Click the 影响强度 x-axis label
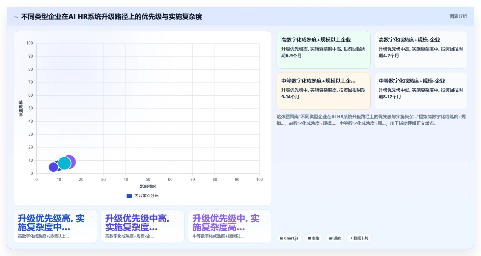Screen dimensions: 481x256 coord(148,186)
